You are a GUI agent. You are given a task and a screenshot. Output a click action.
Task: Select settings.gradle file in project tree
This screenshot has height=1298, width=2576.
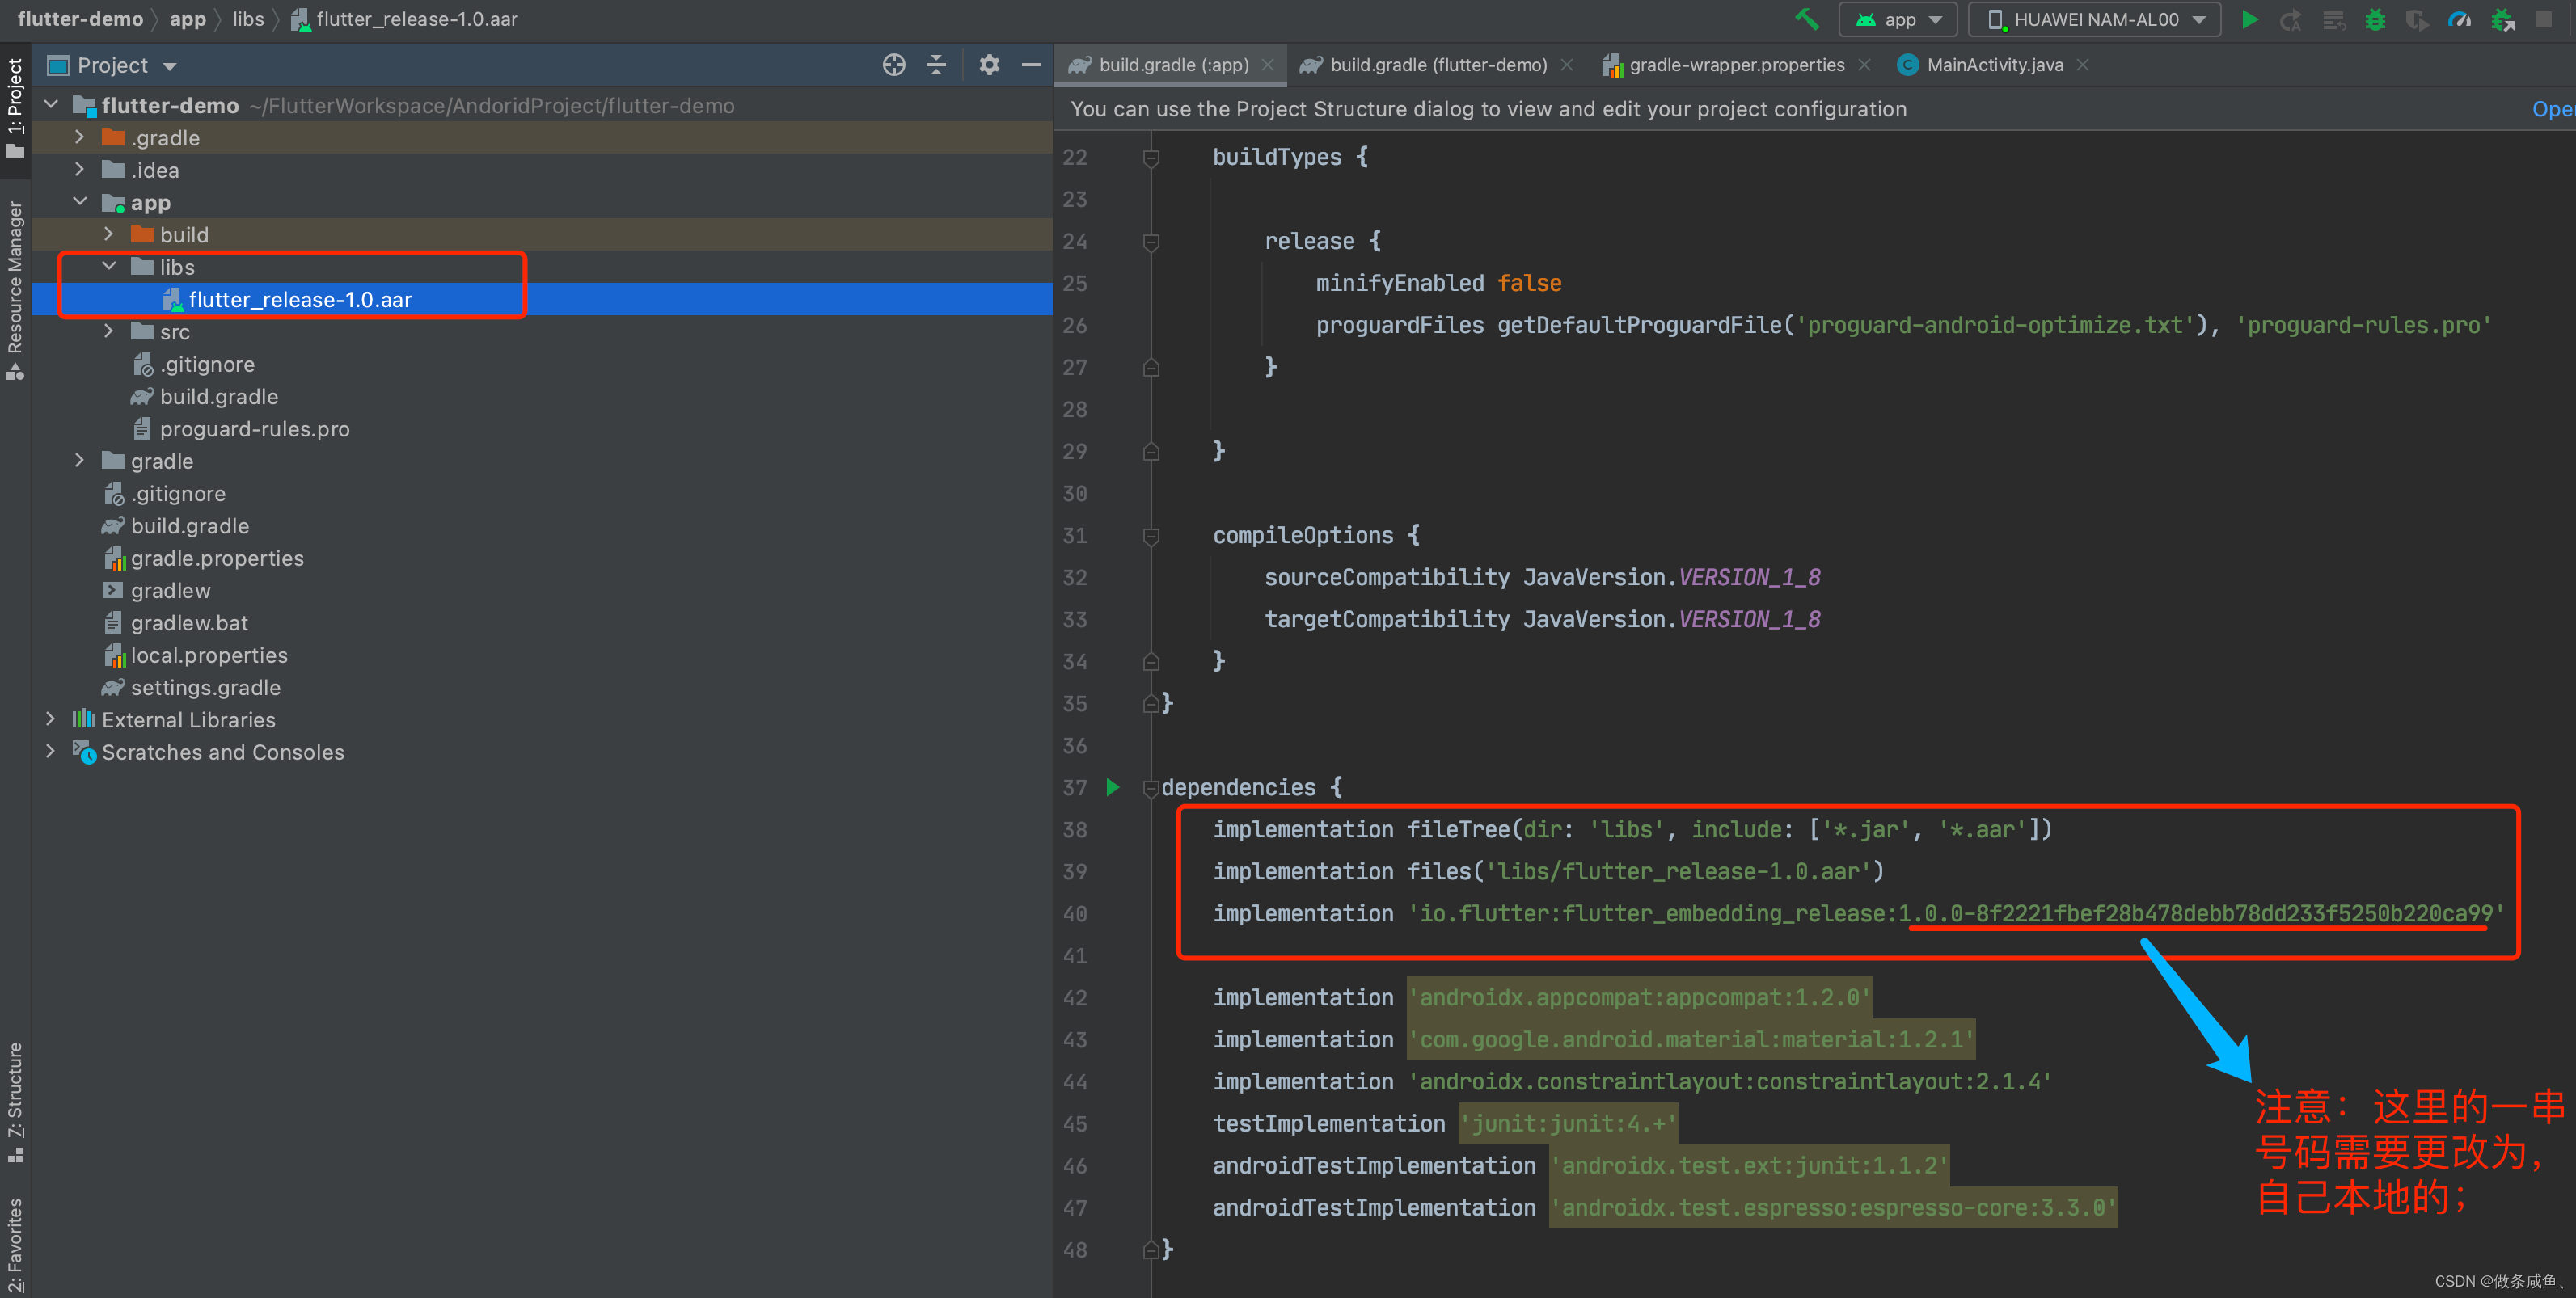coord(205,688)
